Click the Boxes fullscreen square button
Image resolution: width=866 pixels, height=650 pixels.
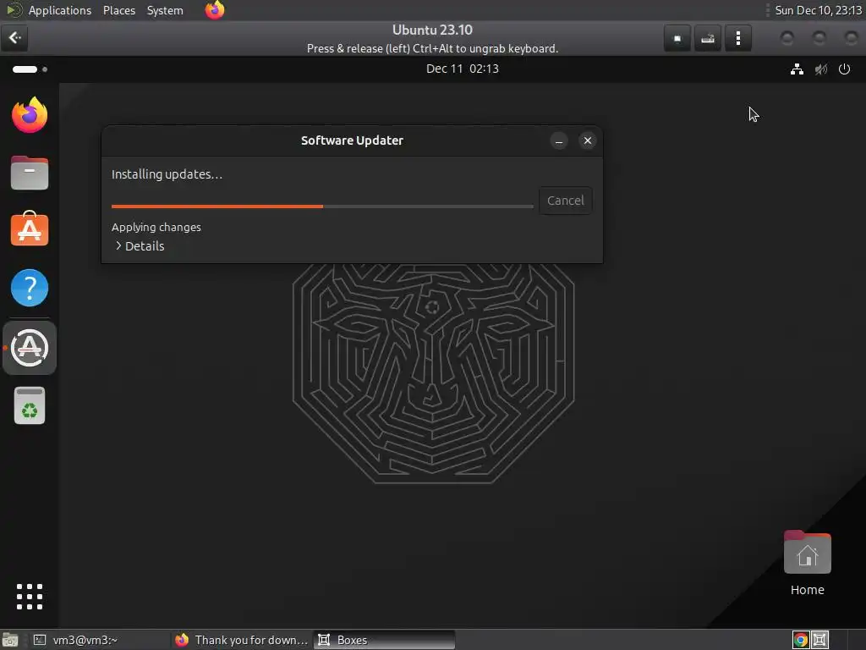pyautogui.click(x=677, y=38)
